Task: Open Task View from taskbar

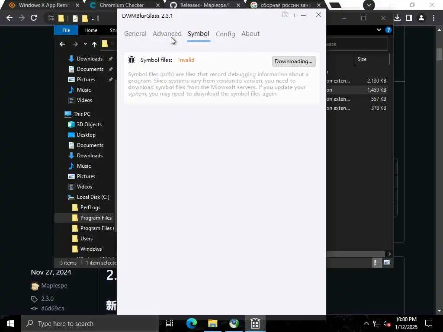Action: (169, 323)
